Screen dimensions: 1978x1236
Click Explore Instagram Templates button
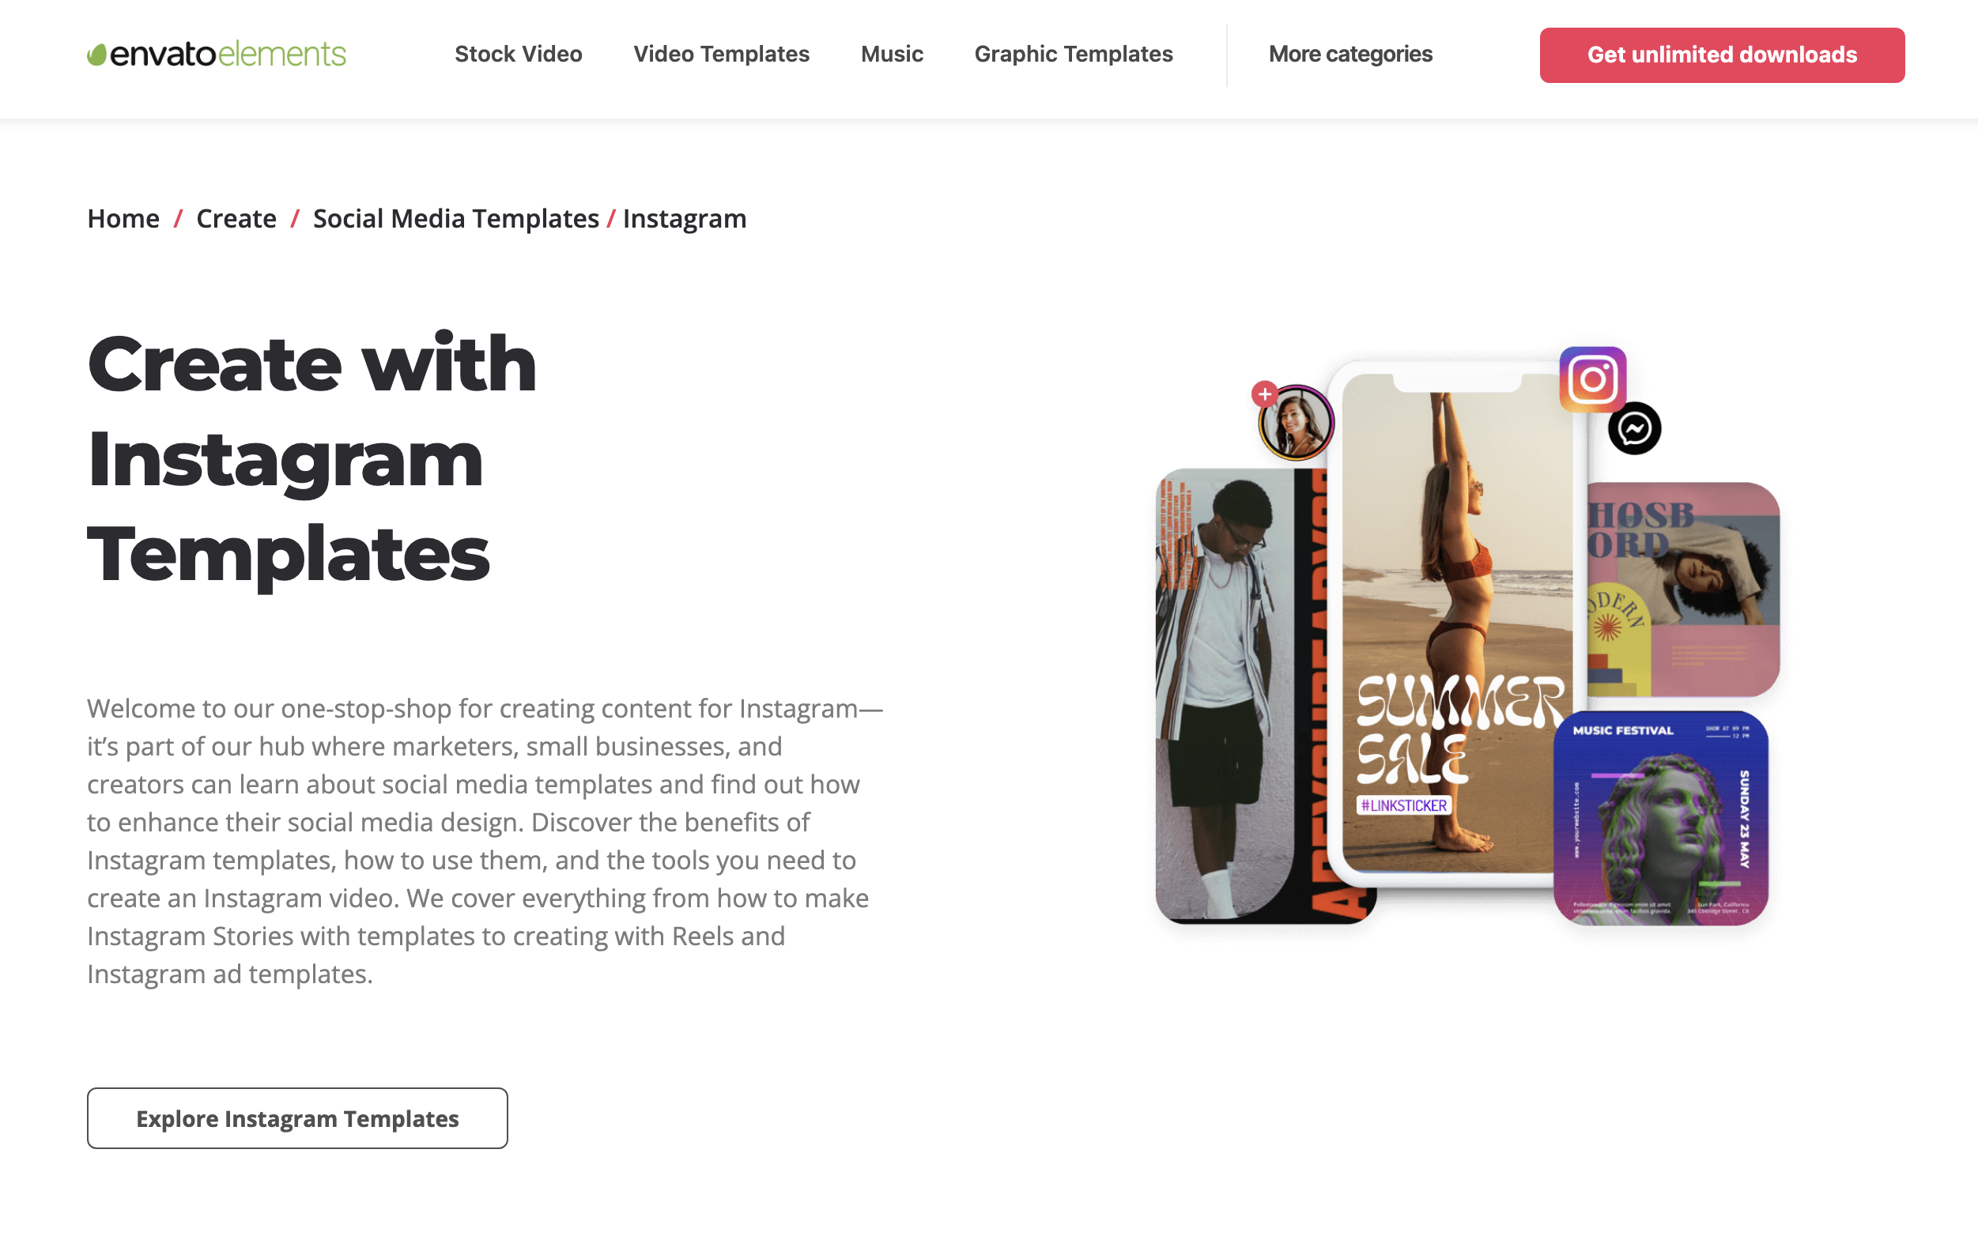[x=297, y=1117]
